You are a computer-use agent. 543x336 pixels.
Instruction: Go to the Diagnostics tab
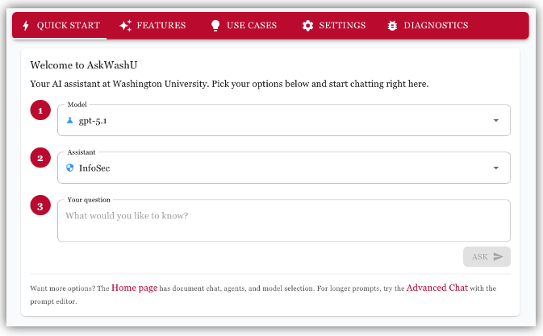click(436, 26)
